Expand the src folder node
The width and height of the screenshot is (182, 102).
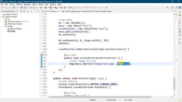coord(4,19)
